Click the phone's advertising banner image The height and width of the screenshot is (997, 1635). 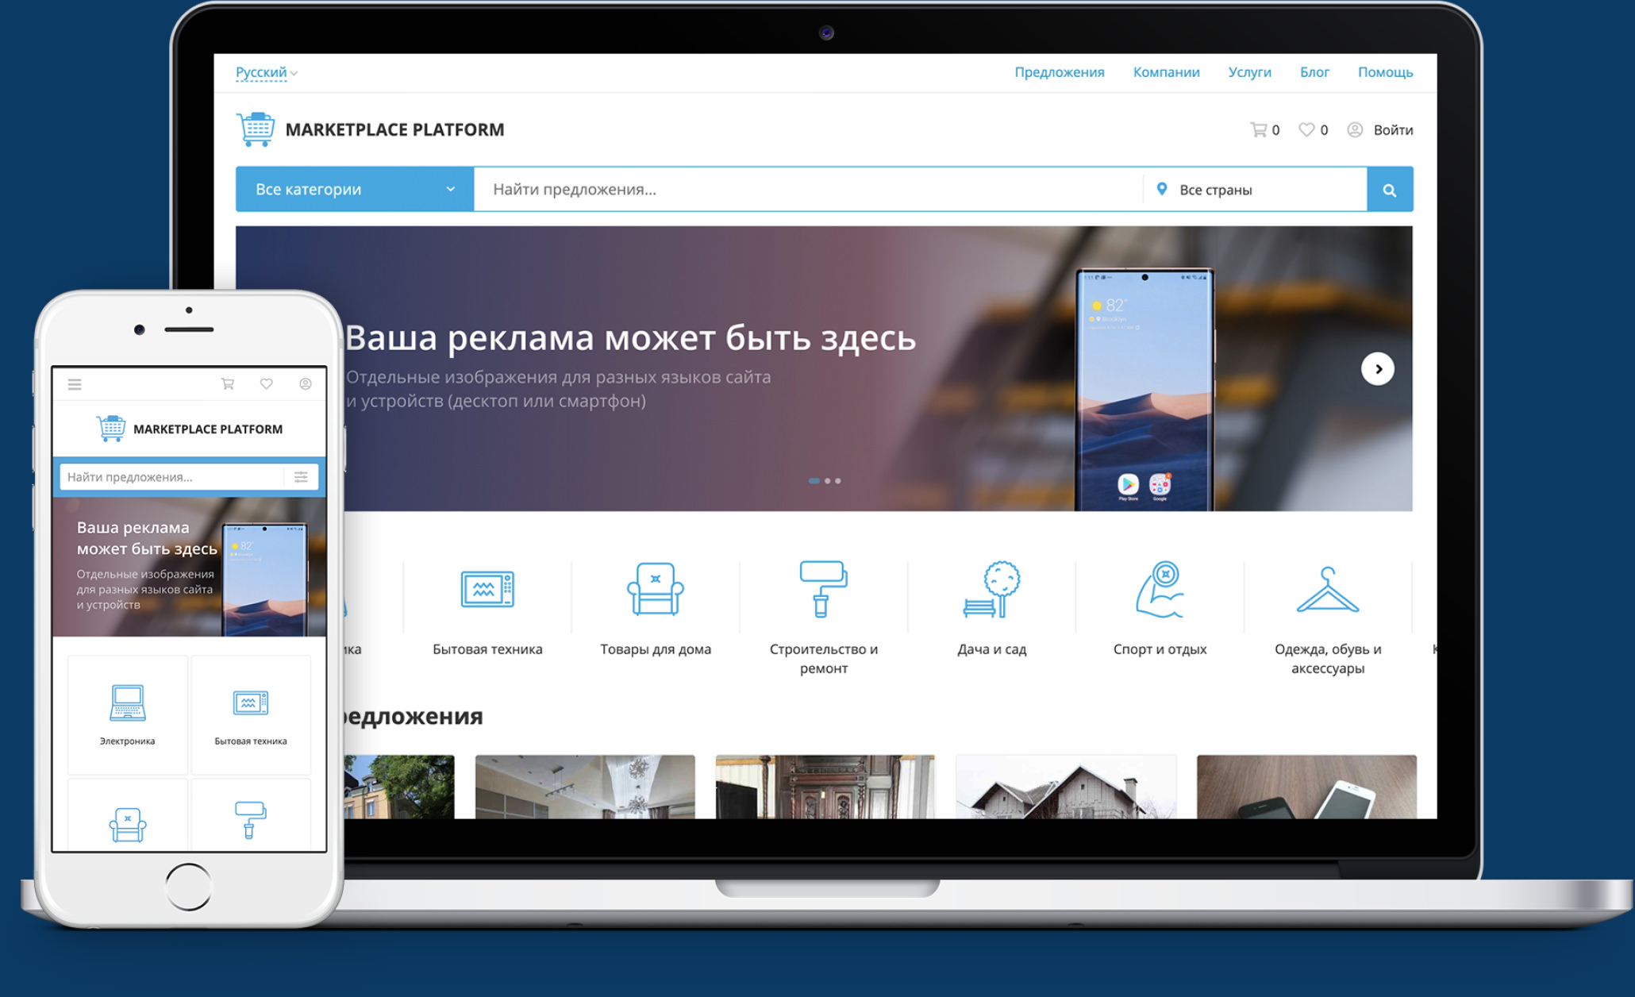(x=189, y=567)
